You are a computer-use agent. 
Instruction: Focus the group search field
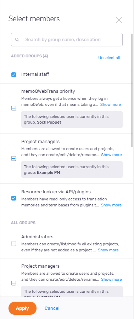point(67,40)
